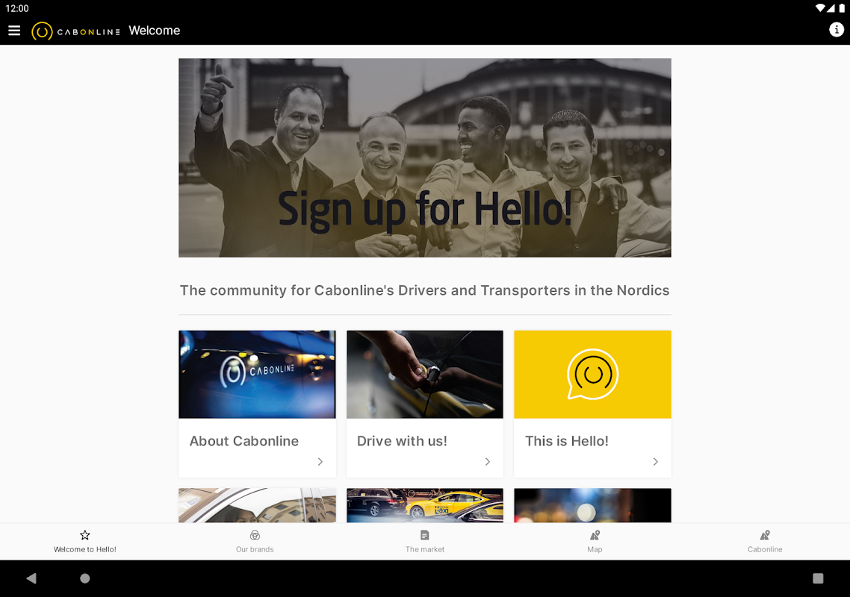Open the yellow taxi thumbnail card

[x=424, y=505]
